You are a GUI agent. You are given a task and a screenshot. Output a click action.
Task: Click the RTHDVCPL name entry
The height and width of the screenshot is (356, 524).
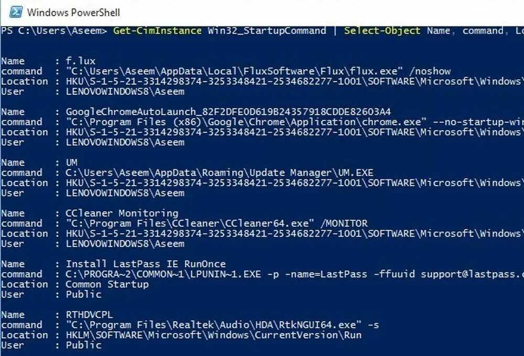(89, 315)
